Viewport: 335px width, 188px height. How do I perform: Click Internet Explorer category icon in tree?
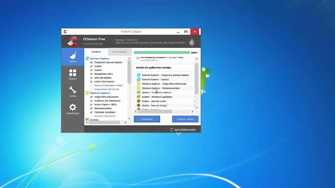[87, 58]
